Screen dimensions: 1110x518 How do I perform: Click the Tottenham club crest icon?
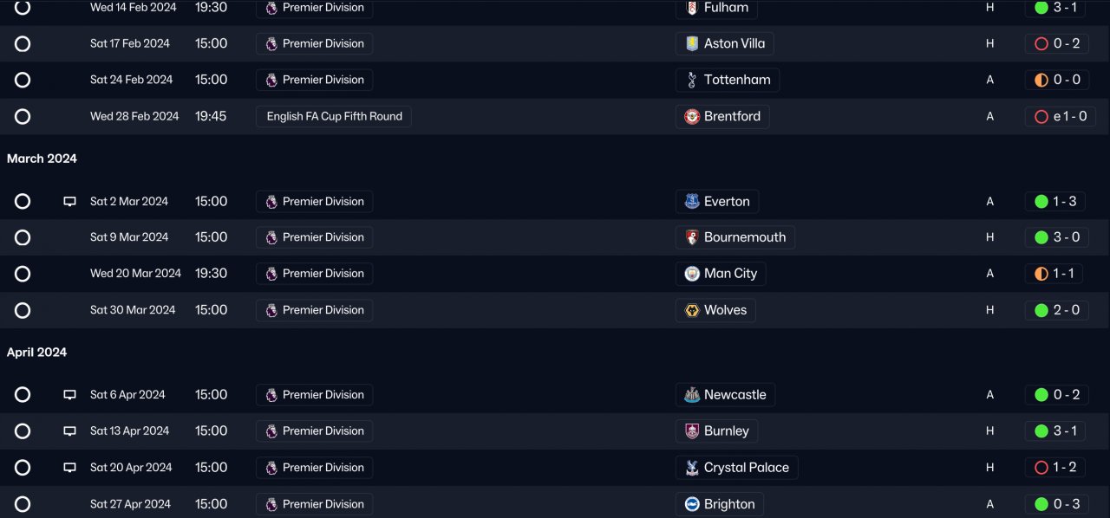point(692,80)
